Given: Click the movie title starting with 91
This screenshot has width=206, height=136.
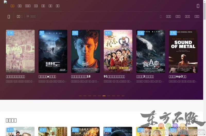Looking at the screenshot, I should [114, 76].
